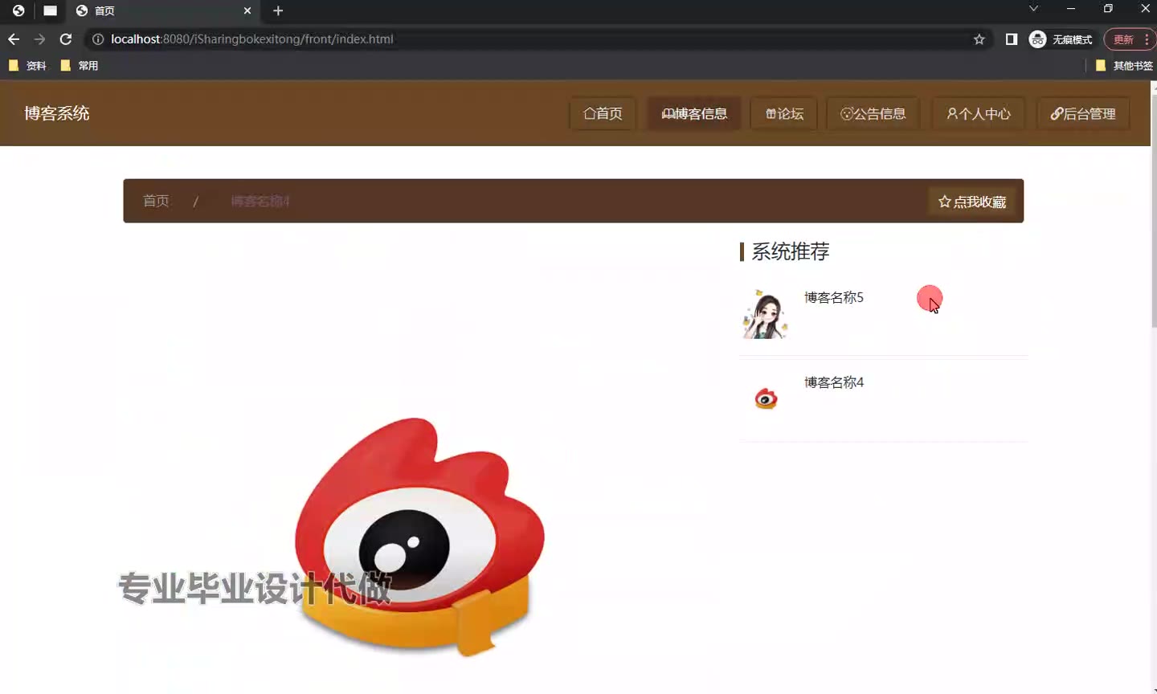Screen dimensions: 1157x694
Task: Open the tab search dropdown arrow
Action: point(1033,9)
